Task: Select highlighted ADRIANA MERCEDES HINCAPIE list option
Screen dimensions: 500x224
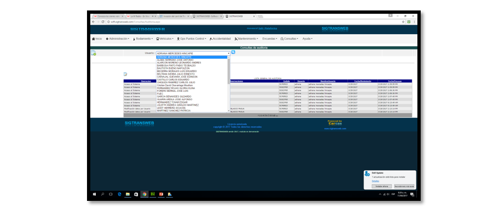Action: 192,57
